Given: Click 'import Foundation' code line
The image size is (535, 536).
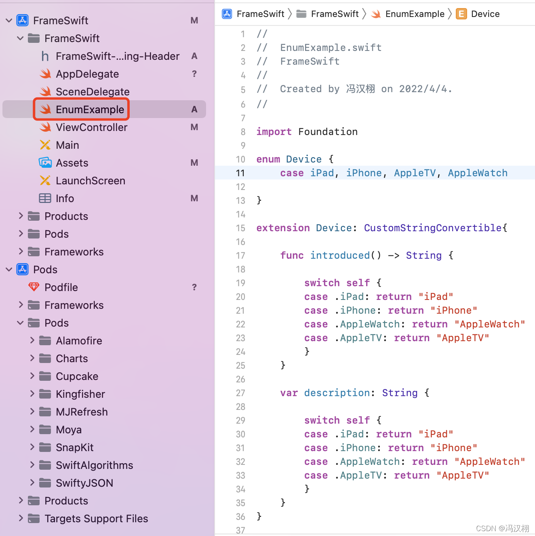Looking at the screenshot, I should pyautogui.click(x=307, y=132).
